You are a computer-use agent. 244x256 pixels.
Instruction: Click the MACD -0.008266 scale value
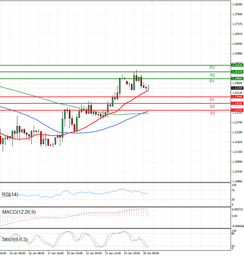pyautogui.click(x=238, y=226)
